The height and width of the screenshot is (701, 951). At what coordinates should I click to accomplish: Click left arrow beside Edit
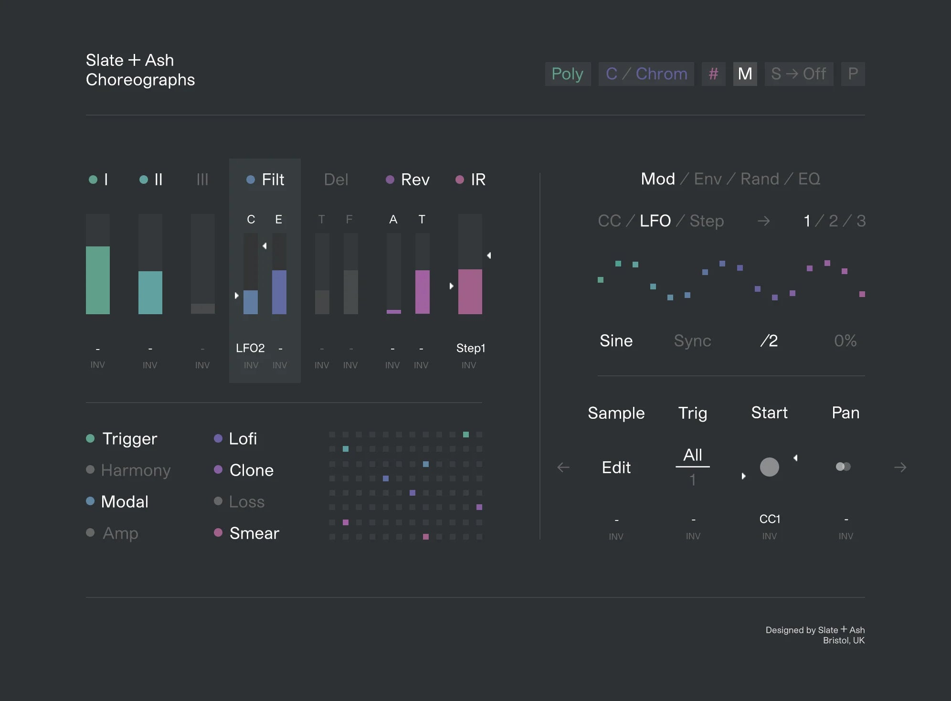(563, 467)
